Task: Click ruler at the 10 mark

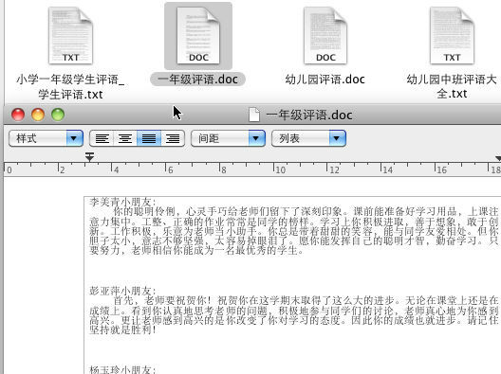Action: pos(280,169)
